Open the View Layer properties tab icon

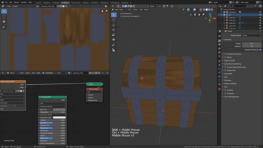point(219,48)
